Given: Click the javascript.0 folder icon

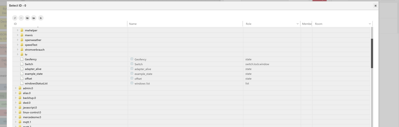Looking at the screenshot, I should pos(20,107).
